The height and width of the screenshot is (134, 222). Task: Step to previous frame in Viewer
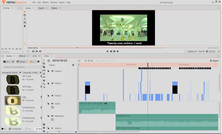(111, 51)
